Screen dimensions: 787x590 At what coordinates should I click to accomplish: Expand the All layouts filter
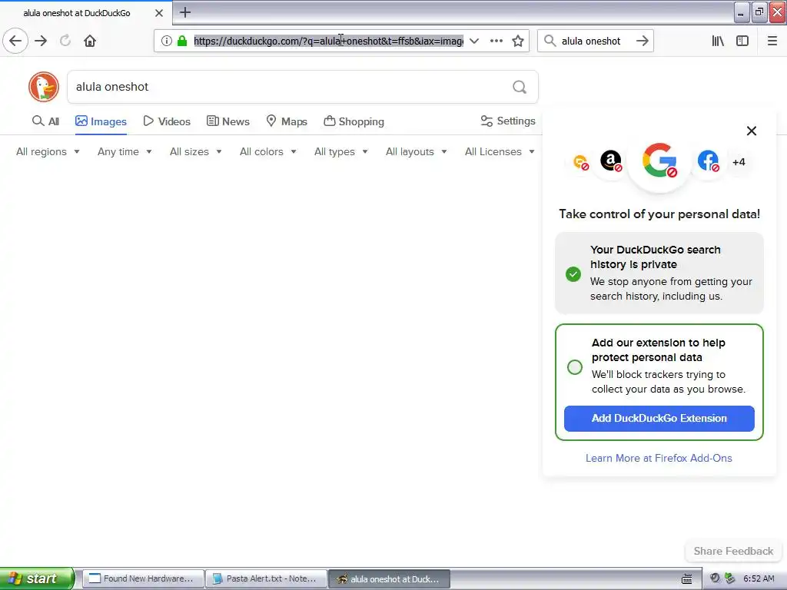416,151
